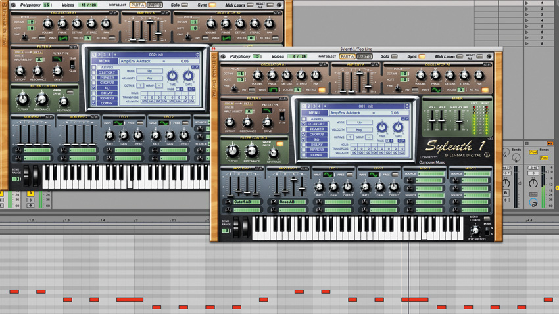The height and width of the screenshot is (314, 559).
Task: Click Filter Control Keytrack knob, front window
Action: [273, 154]
